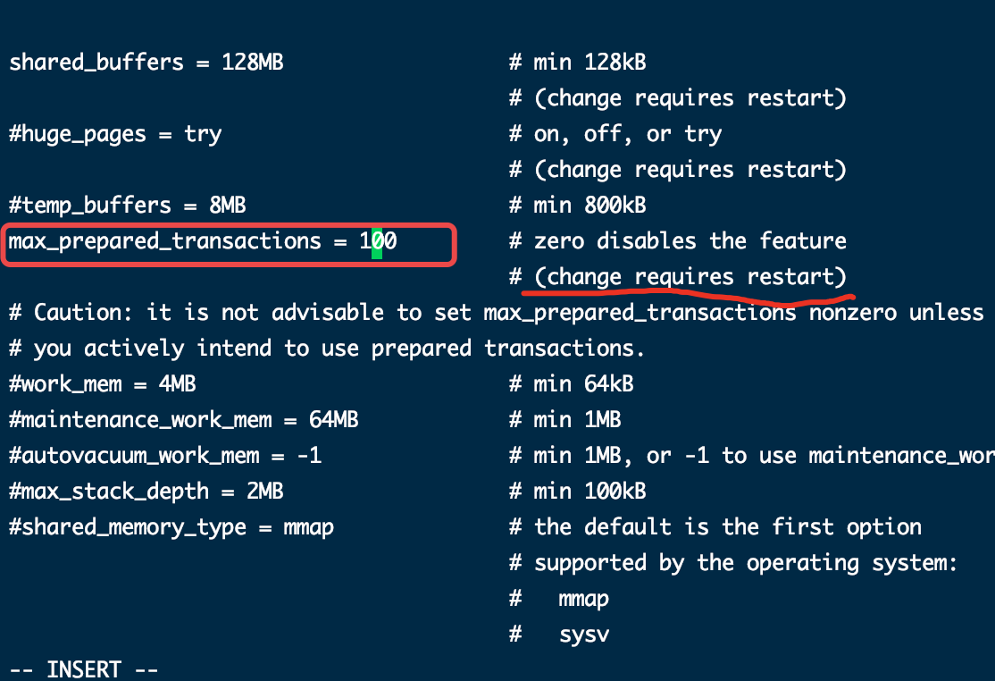Image resolution: width=995 pixels, height=681 pixels.
Task: Click the min 128kB comment
Action: tap(578, 63)
